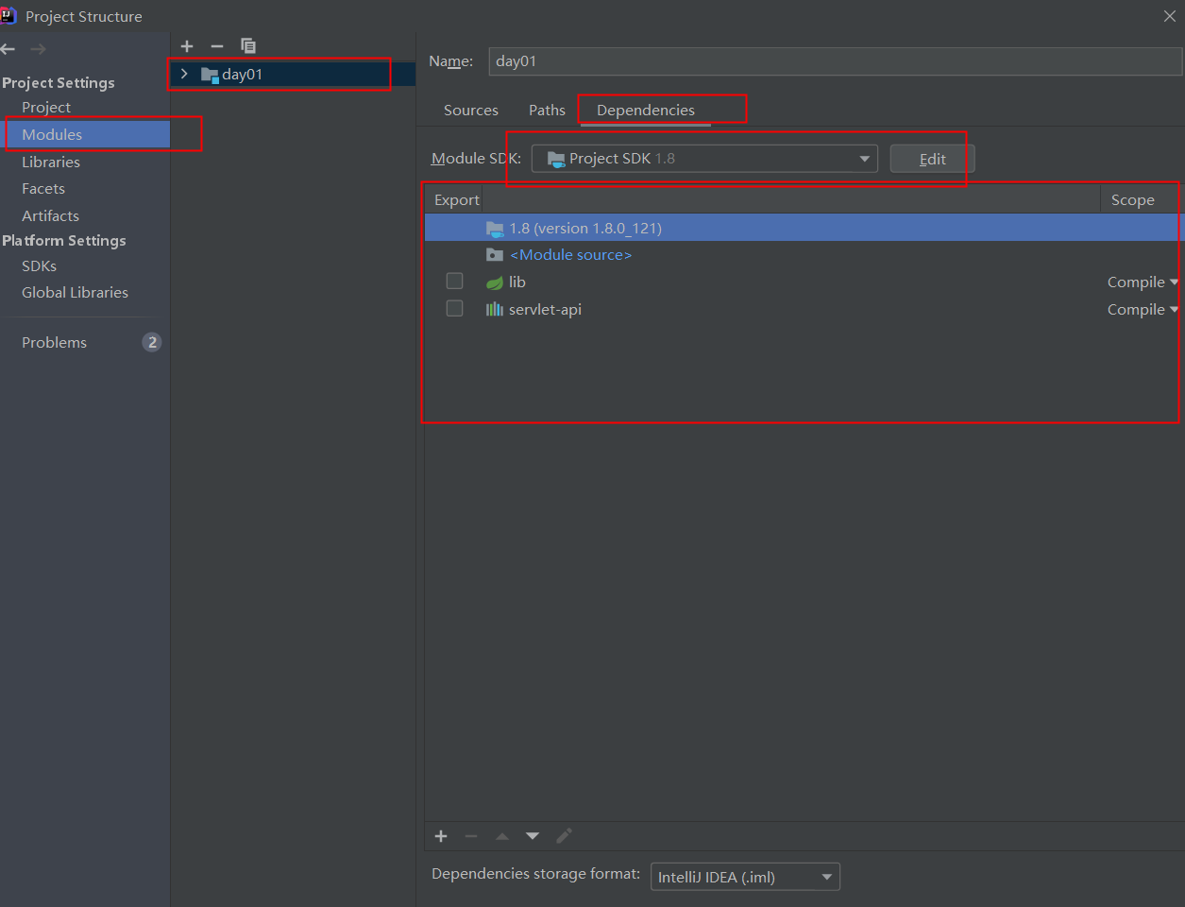
Task: Remove selected module with minus icon
Action: click(217, 46)
